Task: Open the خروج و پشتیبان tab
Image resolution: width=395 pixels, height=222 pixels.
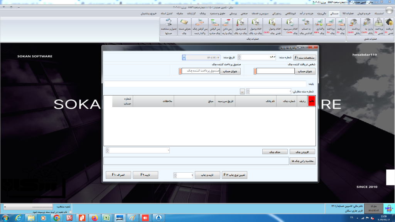Action: (x=149, y=13)
